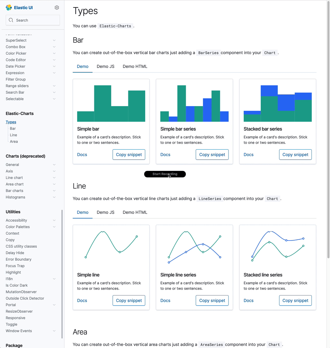
Task: Expand the Histograms chevron
Action: pos(54,197)
